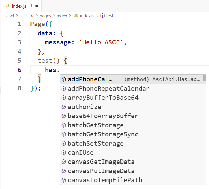Click the cube icon beside 'test' breadcrumb

click(103, 16)
